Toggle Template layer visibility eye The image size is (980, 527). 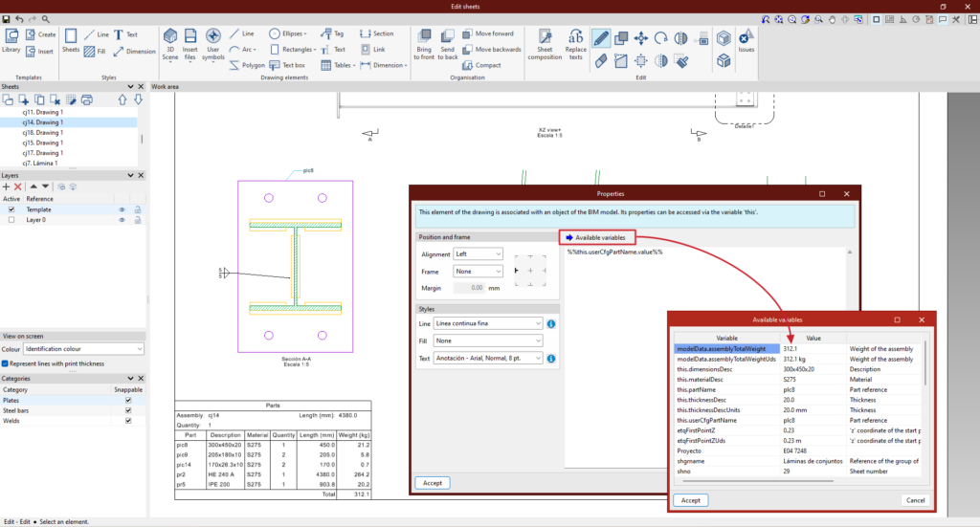click(122, 209)
